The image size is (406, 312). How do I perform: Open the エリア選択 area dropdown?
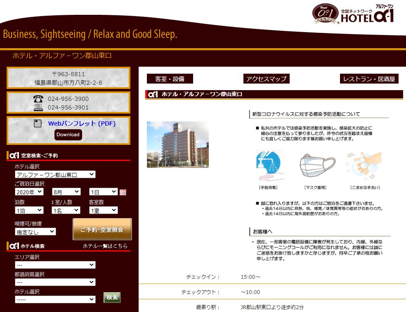[x=55, y=265]
